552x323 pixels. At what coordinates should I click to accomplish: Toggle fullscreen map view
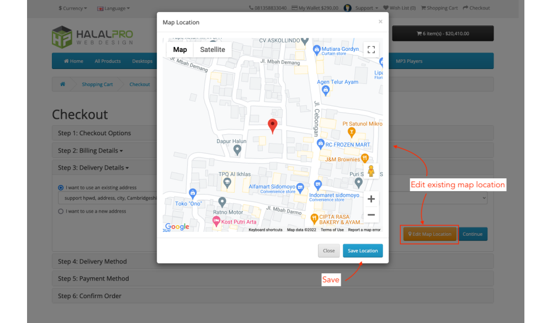(x=371, y=50)
